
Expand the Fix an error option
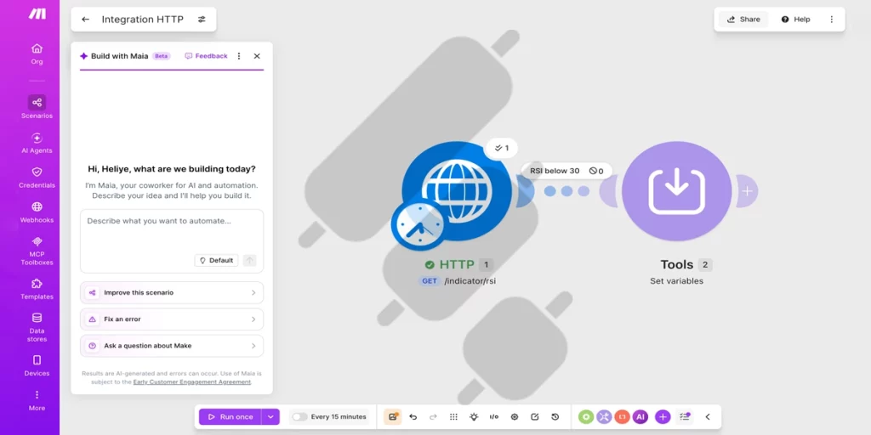point(172,319)
